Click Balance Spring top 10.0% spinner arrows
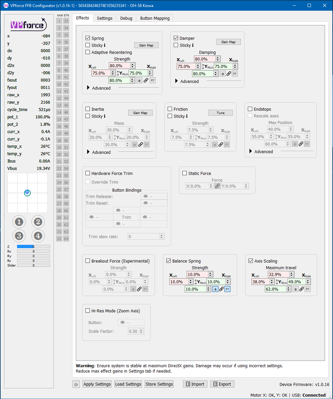 click(210, 274)
